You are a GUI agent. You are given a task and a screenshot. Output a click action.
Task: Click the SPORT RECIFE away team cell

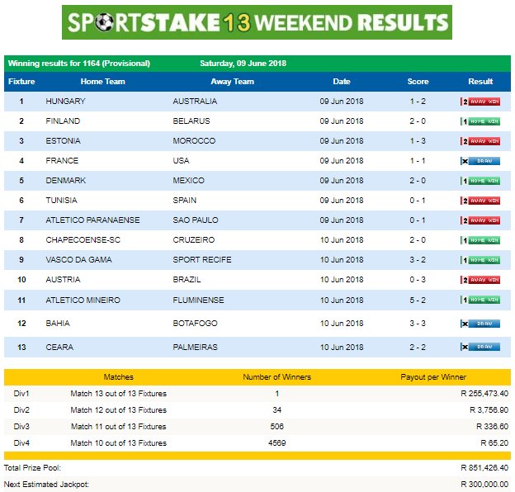[202, 260]
